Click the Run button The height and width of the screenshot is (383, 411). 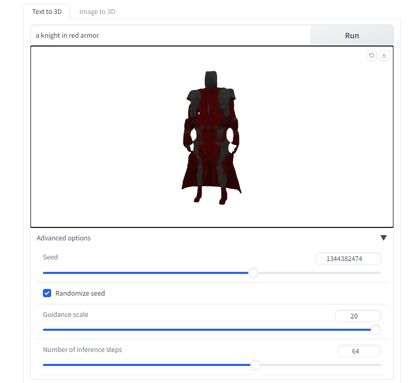click(x=352, y=35)
